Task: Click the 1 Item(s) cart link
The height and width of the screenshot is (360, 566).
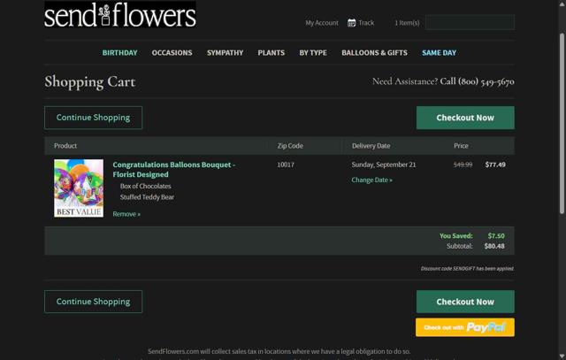Action: click(x=407, y=23)
